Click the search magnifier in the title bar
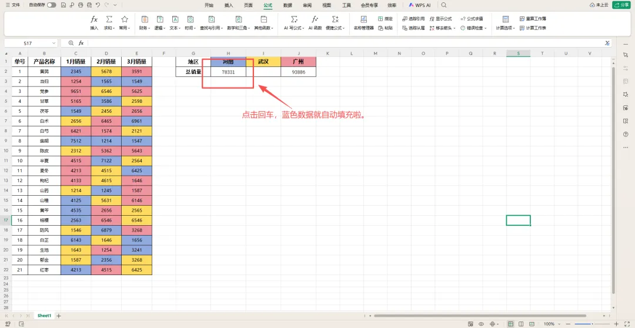 pyautogui.click(x=444, y=5)
